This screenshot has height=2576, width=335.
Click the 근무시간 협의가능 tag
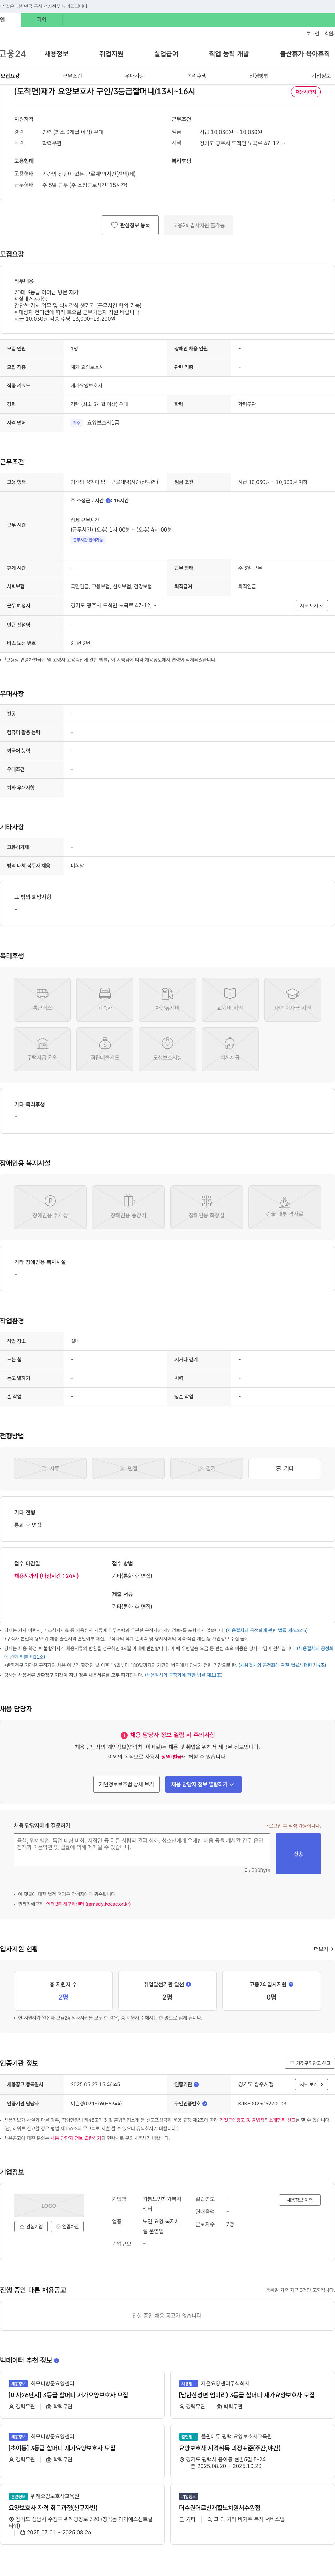click(x=88, y=540)
